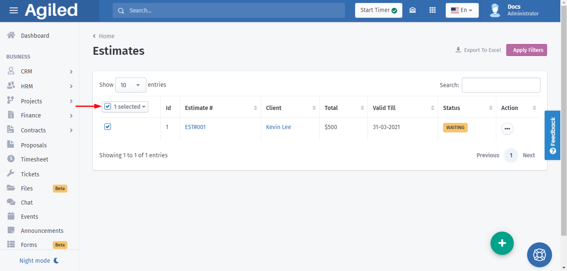Click the three-dots action icon for EST#001
Viewport: 567px width, 271px height.
[x=507, y=129]
